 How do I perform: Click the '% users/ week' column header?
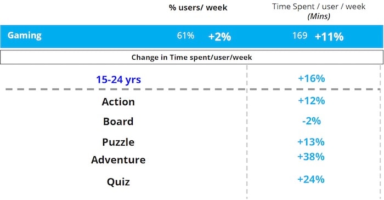[198, 8]
